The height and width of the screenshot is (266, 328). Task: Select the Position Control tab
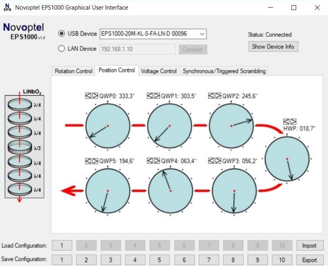(117, 70)
